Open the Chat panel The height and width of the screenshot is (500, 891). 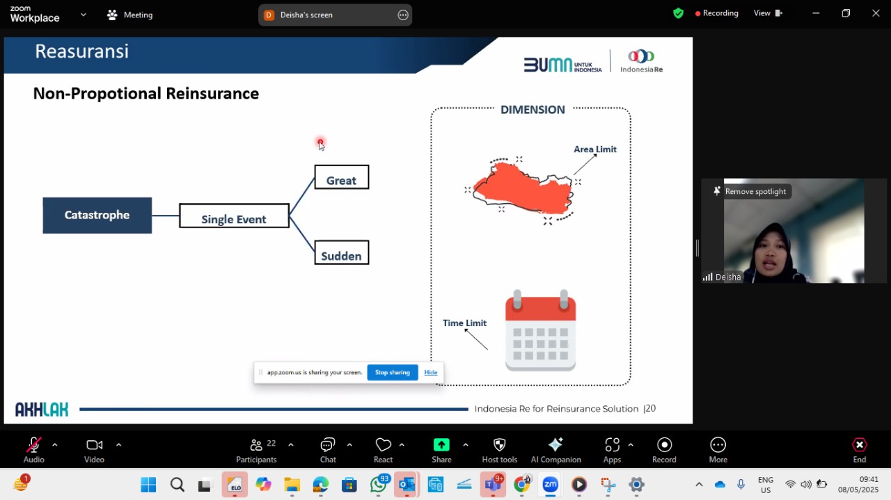click(x=328, y=450)
